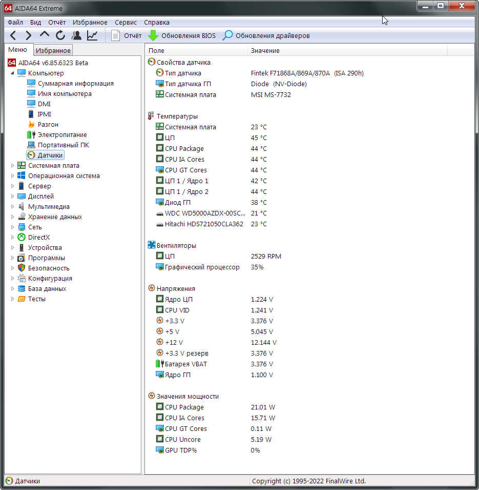479x490 pixels.
Task: Select Портативный ПК in the tree
Action: 64,145
